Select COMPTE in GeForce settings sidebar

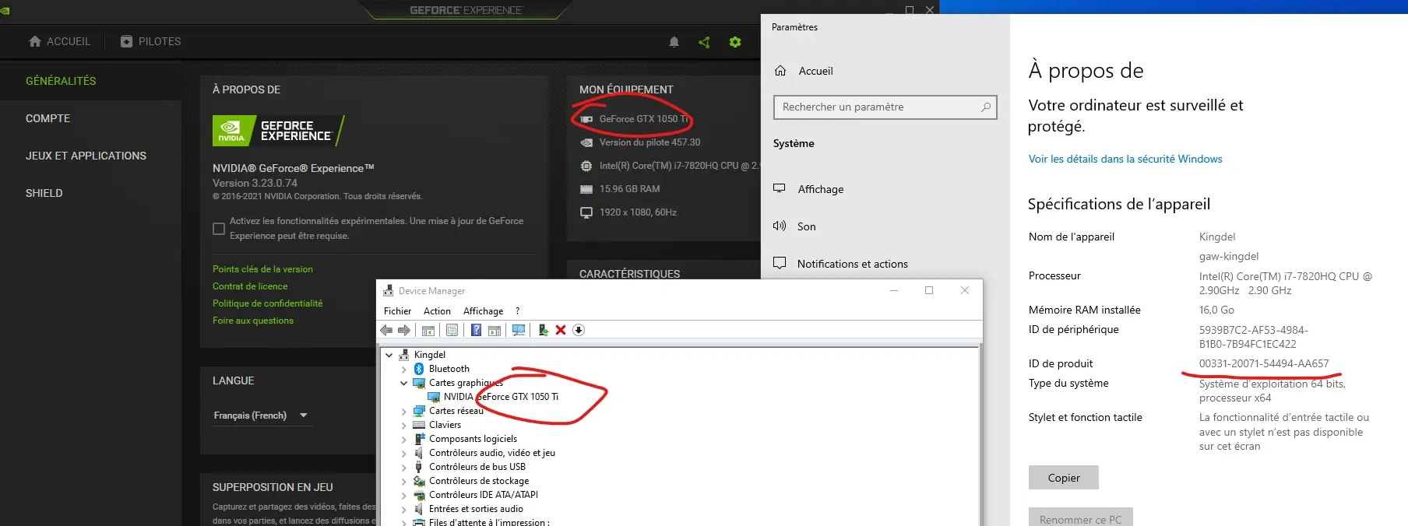point(48,118)
